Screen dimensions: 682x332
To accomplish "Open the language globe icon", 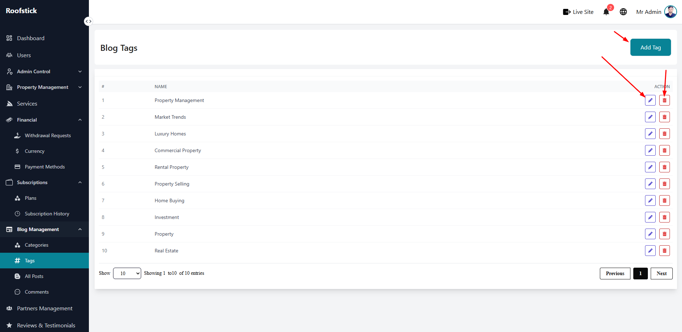I will (x=623, y=12).
